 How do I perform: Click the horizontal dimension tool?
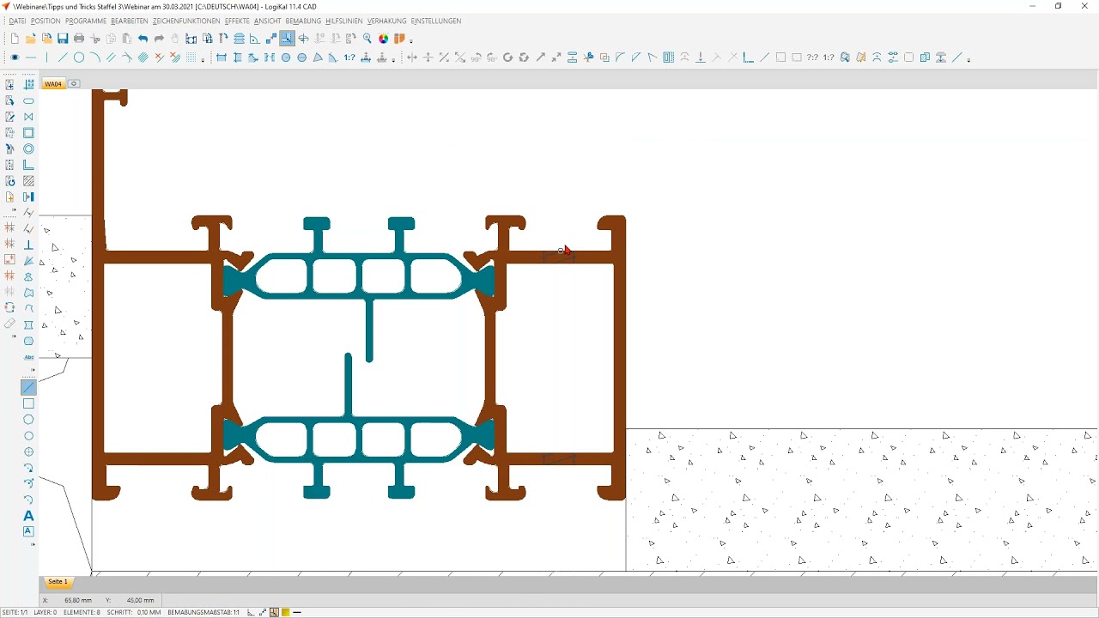(x=222, y=58)
